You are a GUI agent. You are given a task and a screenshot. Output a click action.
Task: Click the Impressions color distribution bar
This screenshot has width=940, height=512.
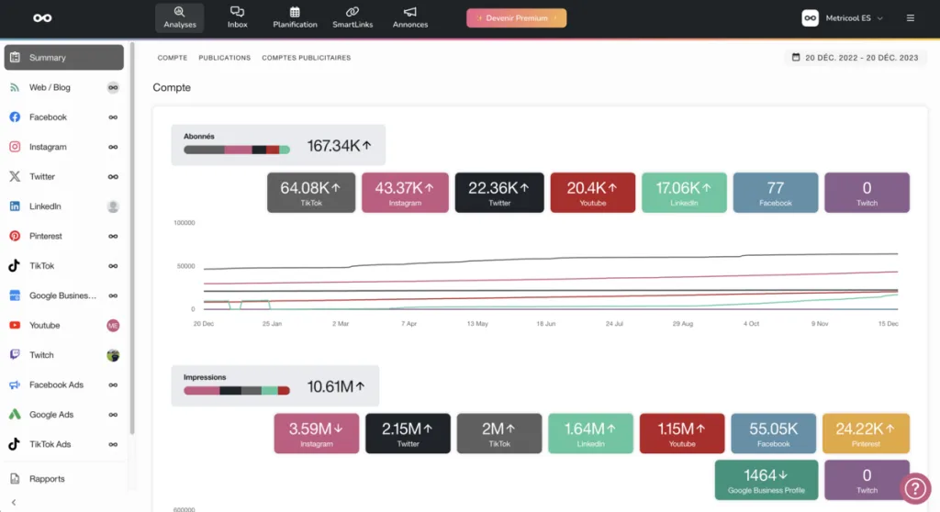[236, 391]
